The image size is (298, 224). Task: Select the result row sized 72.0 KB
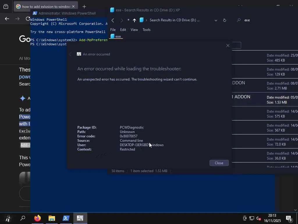[x=265, y=141]
